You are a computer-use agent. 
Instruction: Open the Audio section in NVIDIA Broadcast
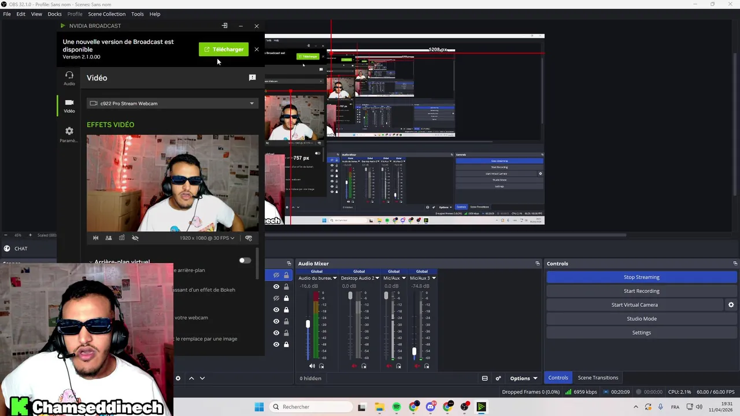click(69, 78)
